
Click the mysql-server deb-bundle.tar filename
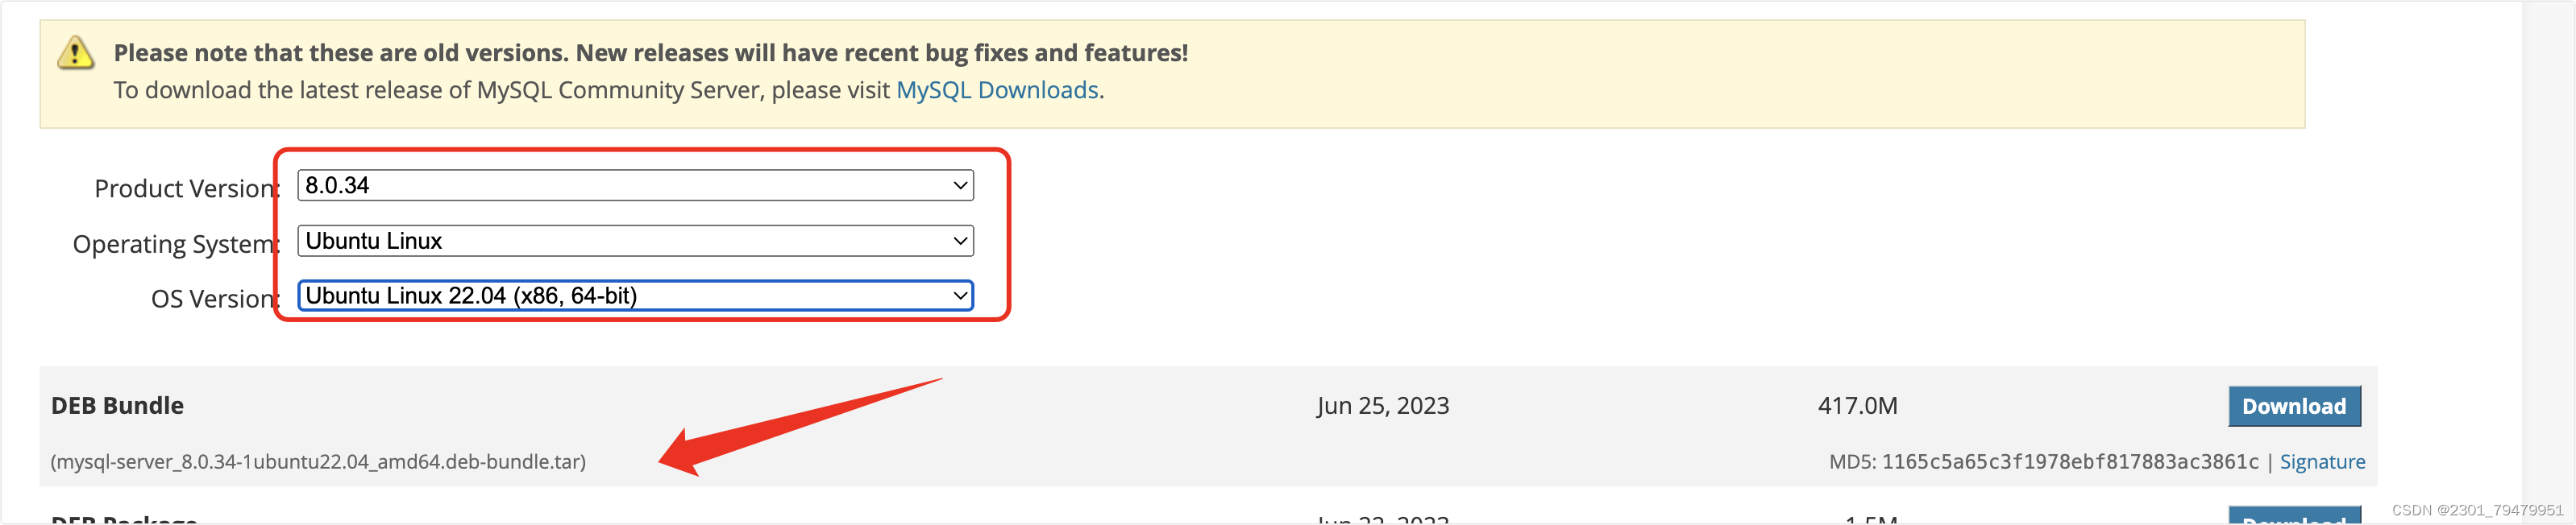click(x=318, y=461)
